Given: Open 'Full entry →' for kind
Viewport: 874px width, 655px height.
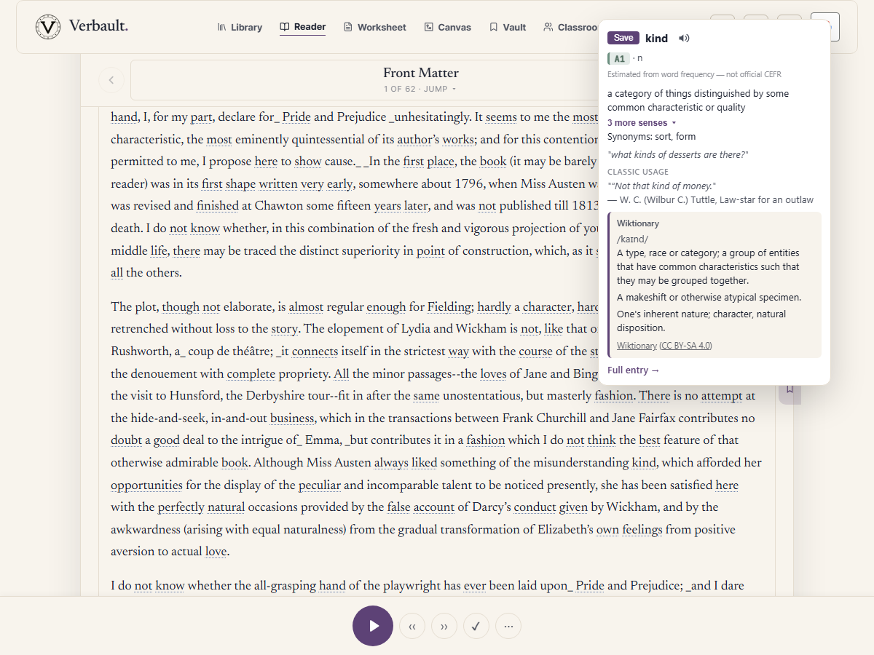Looking at the screenshot, I should tap(634, 370).
